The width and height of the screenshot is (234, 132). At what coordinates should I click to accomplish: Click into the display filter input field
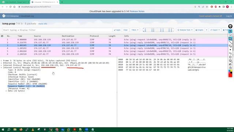pyautogui.click(x=57, y=30)
